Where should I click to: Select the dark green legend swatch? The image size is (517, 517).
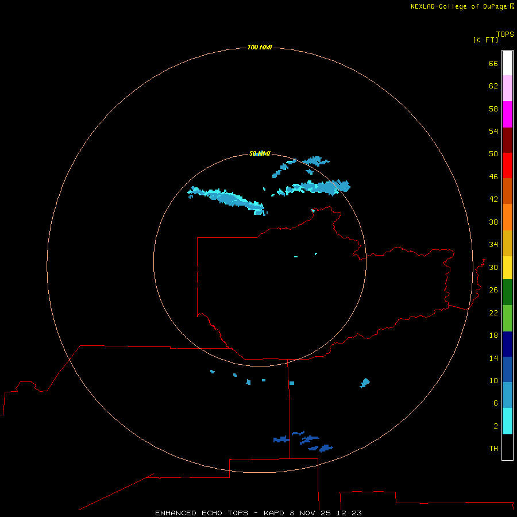[x=507, y=292]
